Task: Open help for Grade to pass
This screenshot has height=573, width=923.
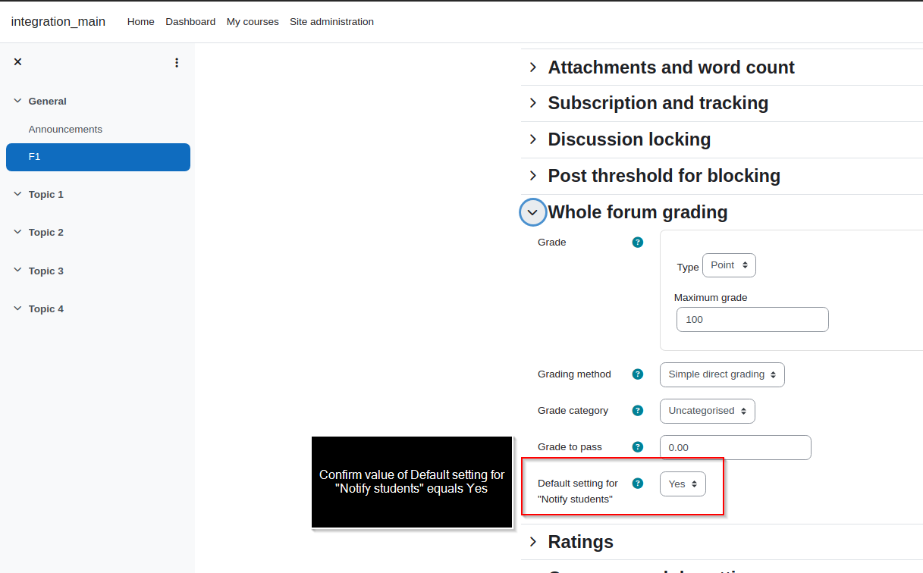Action: pyautogui.click(x=638, y=447)
